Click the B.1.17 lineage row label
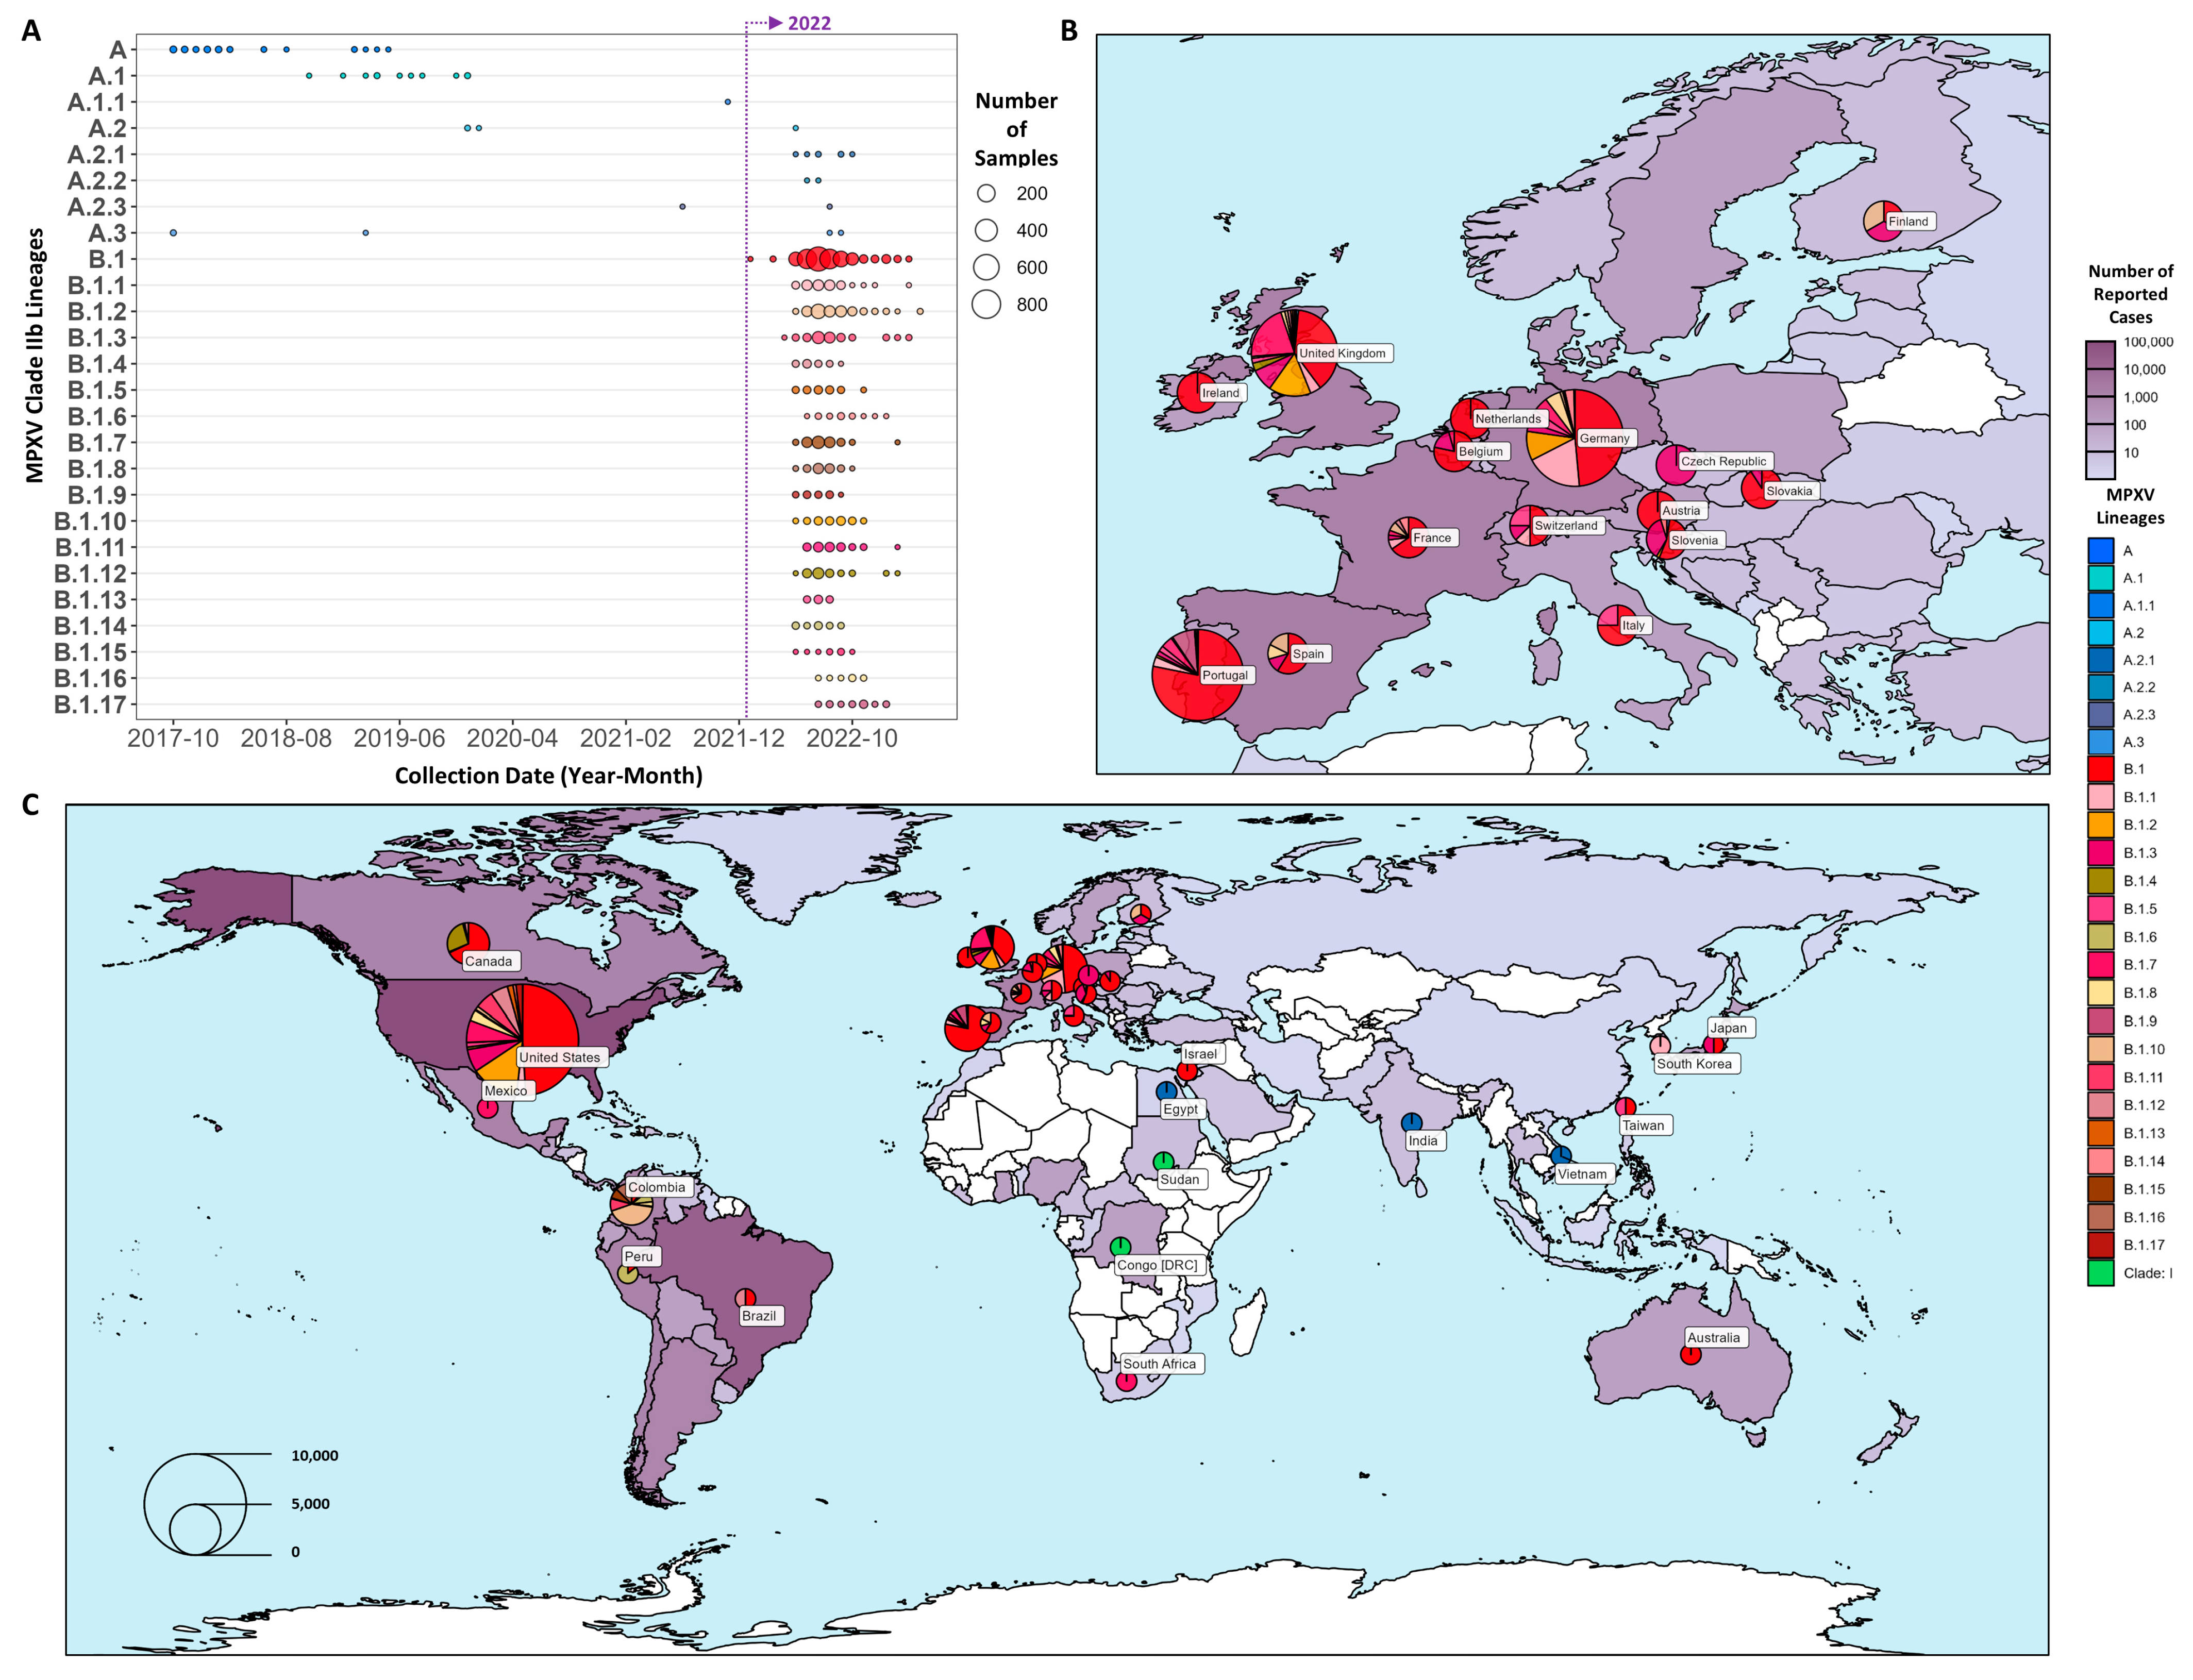Image resolution: width=2193 pixels, height=1680 pixels. 90,704
